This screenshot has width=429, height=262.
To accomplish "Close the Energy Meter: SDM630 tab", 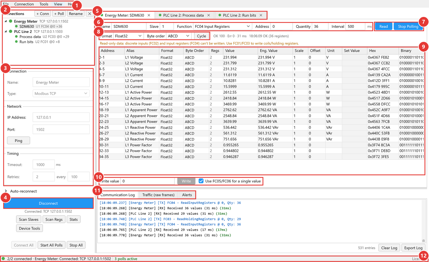I will pos(149,15).
